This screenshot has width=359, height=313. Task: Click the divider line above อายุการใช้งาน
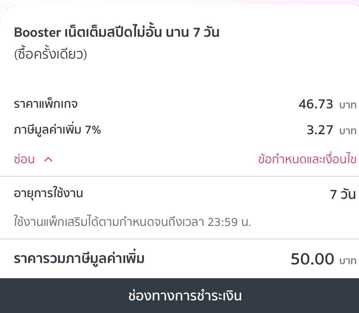179,176
